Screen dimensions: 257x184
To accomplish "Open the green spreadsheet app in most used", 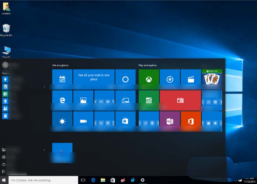I will (5, 94).
